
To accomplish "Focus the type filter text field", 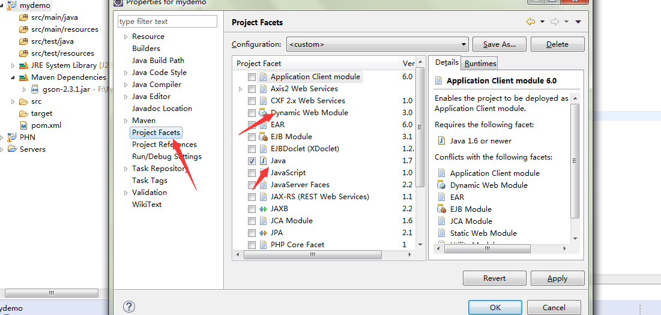I will point(168,22).
